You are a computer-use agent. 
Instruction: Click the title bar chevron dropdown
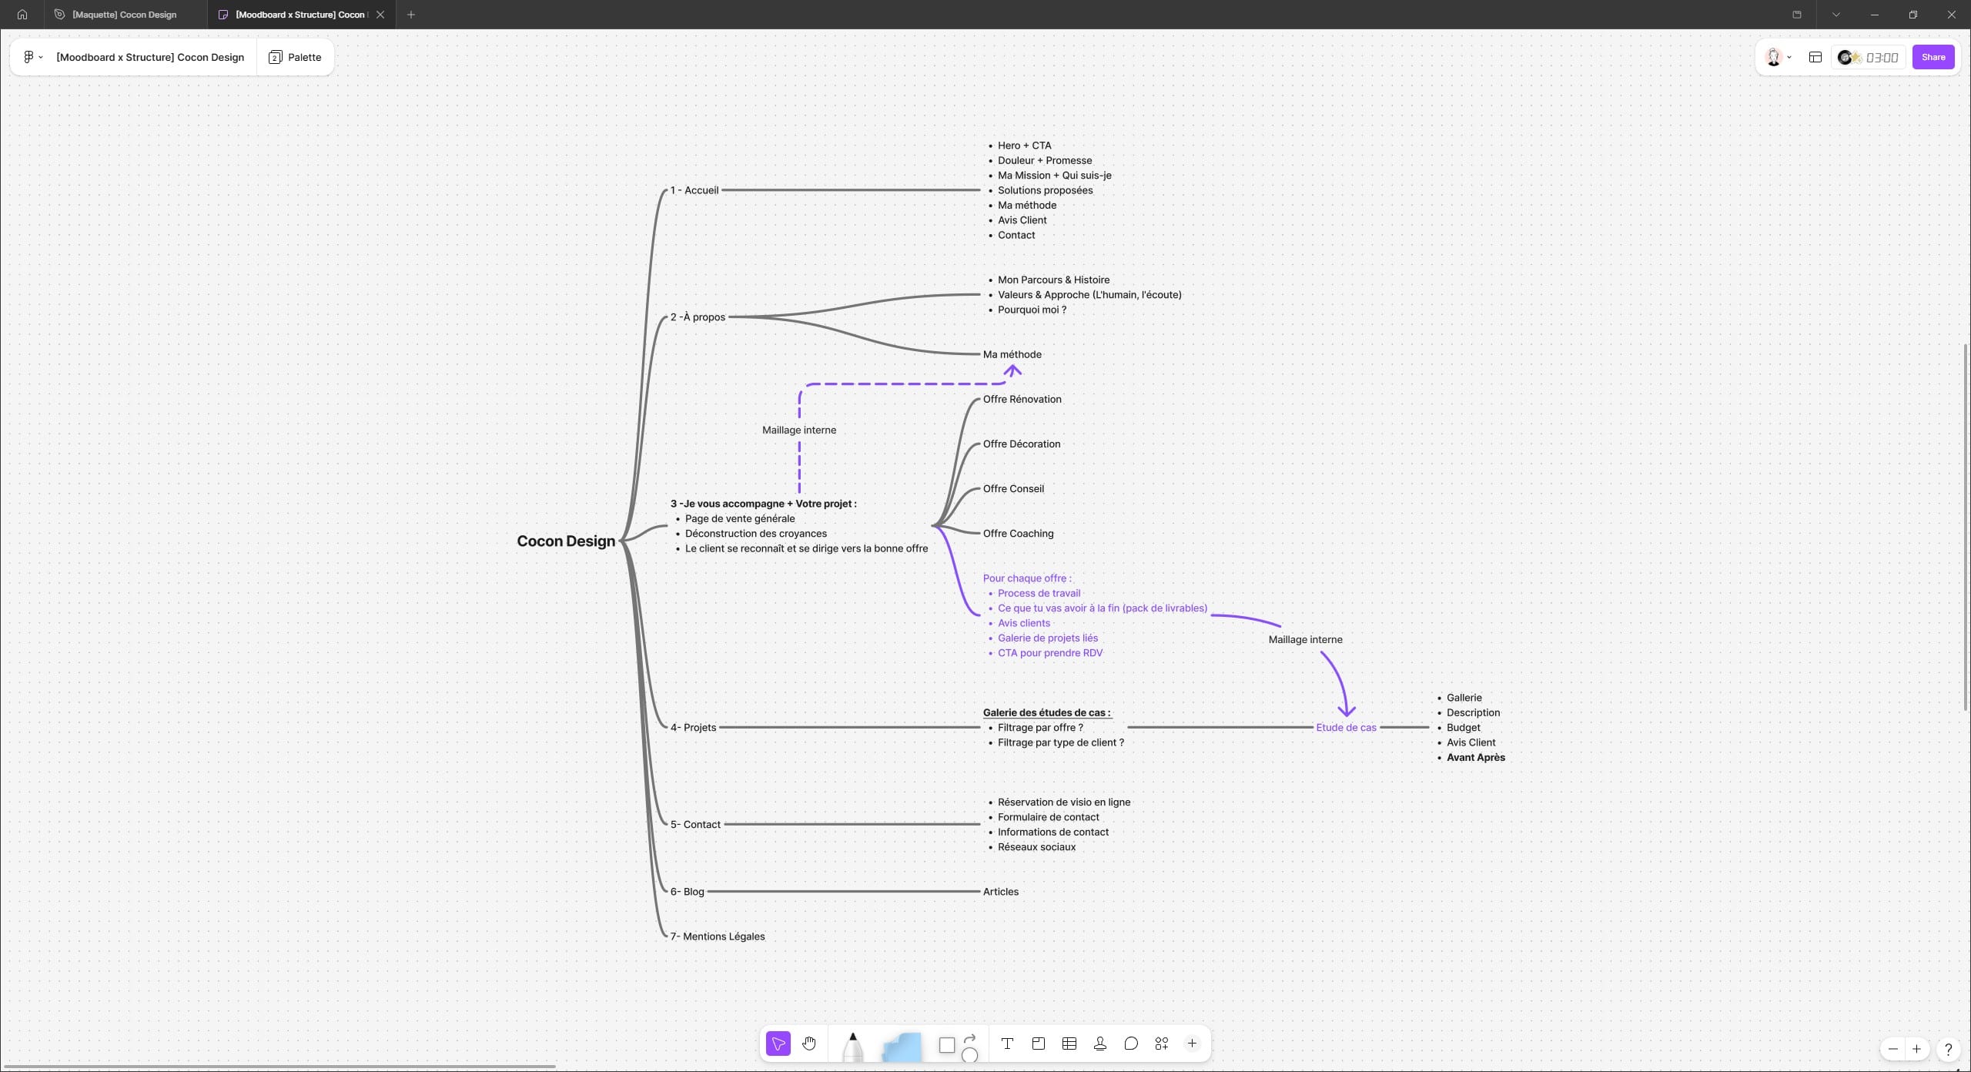coord(1835,15)
